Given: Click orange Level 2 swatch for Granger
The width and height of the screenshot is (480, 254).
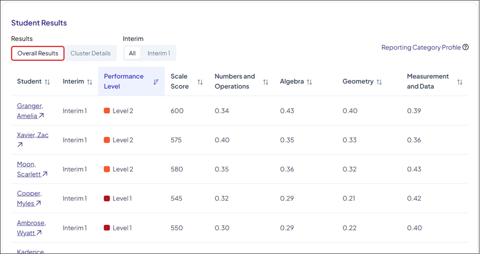Looking at the screenshot, I should click(x=107, y=111).
